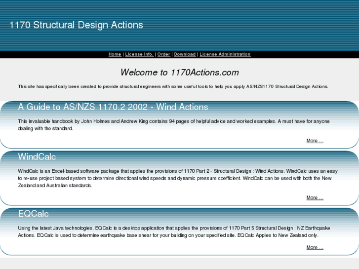The height and width of the screenshot is (269, 359).
Task: Click the WindCalc section heading
Action: tap(37, 156)
